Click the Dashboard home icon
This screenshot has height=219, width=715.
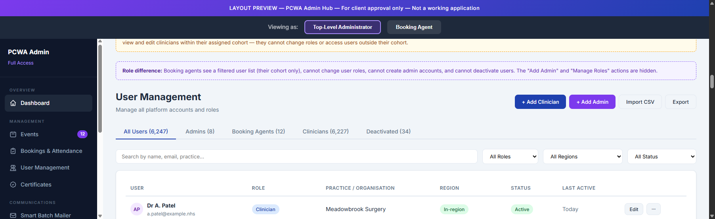click(13, 103)
